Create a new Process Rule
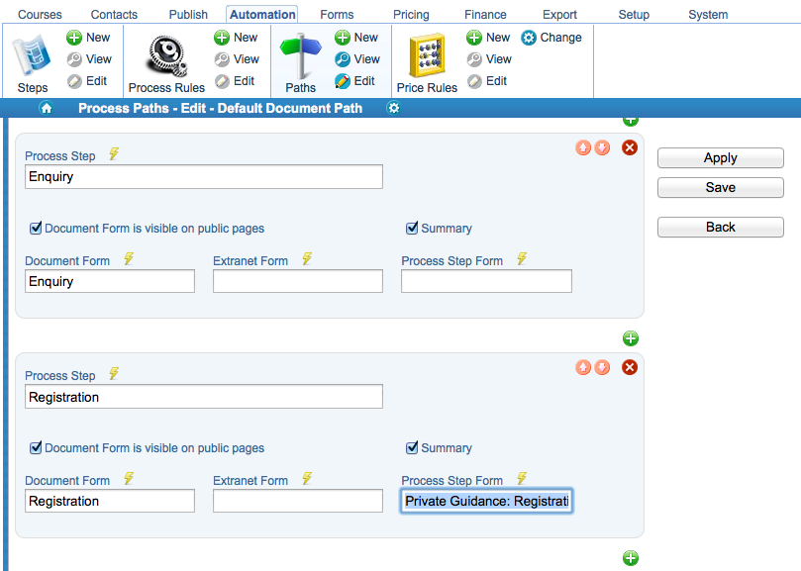 coord(236,38)
